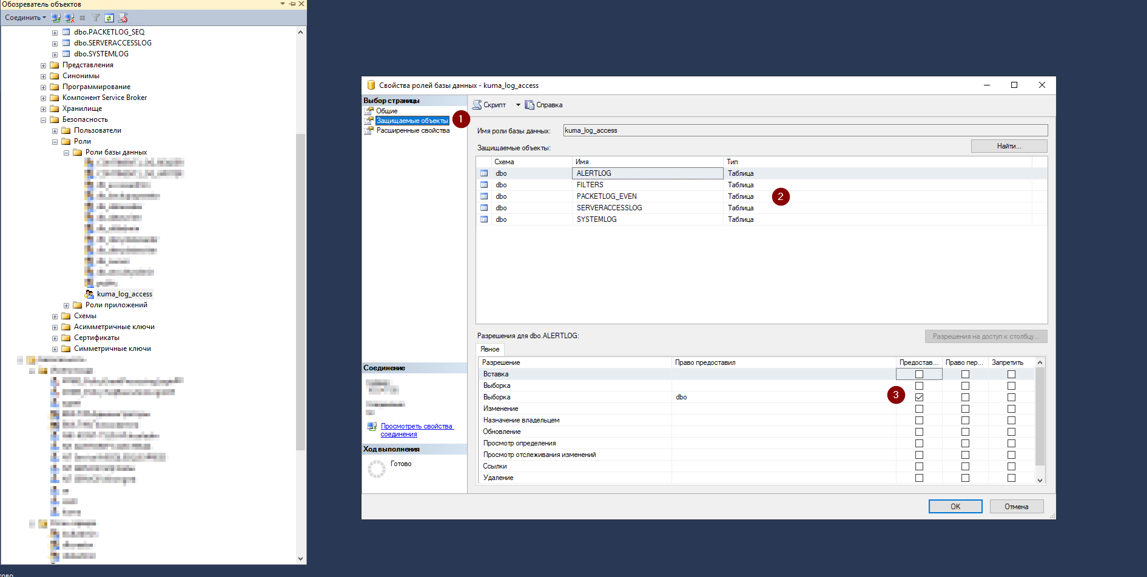The height and width of the screenshot is (577, 1147).
Task: Expand the dbo.SYSTEMLOG table node
Action: tap(55, 54)
